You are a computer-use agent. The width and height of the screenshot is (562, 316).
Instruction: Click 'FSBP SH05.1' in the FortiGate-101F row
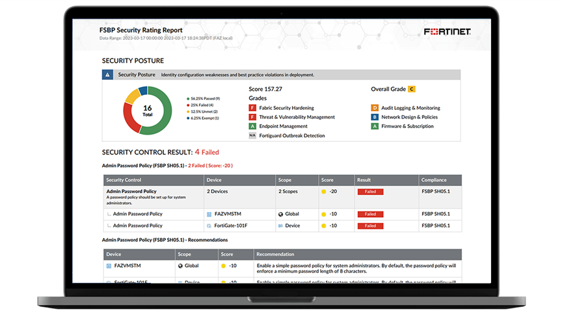[x=436, y=226]
